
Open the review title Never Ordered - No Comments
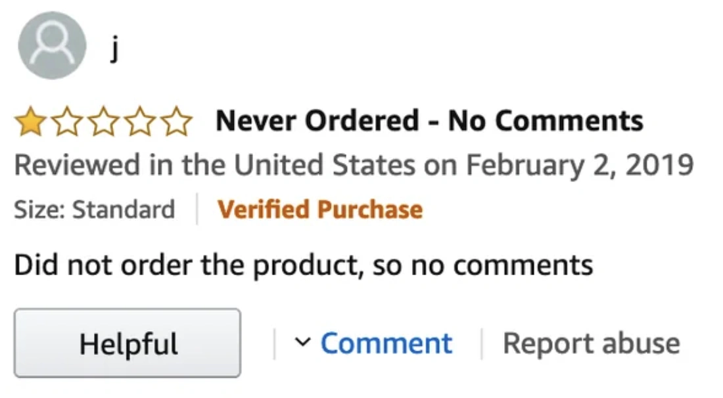coord(429,120)
